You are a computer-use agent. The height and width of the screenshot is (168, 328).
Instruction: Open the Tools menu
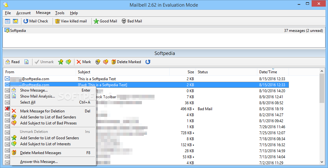[x=60, y=13]
